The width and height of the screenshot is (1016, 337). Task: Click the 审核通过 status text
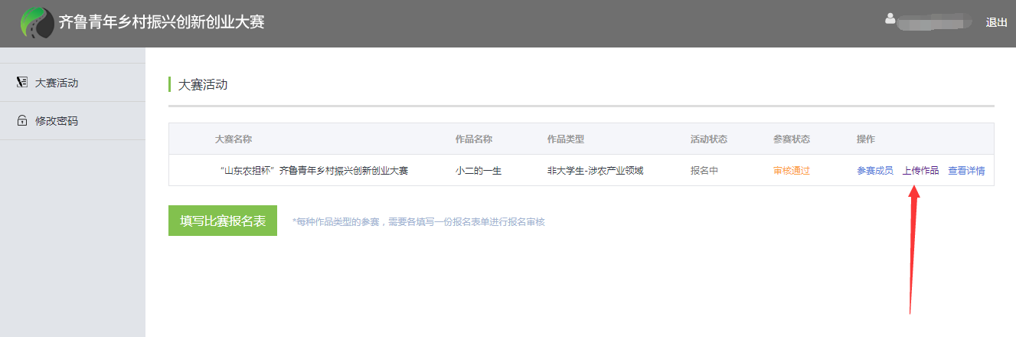tap(791, 171)
